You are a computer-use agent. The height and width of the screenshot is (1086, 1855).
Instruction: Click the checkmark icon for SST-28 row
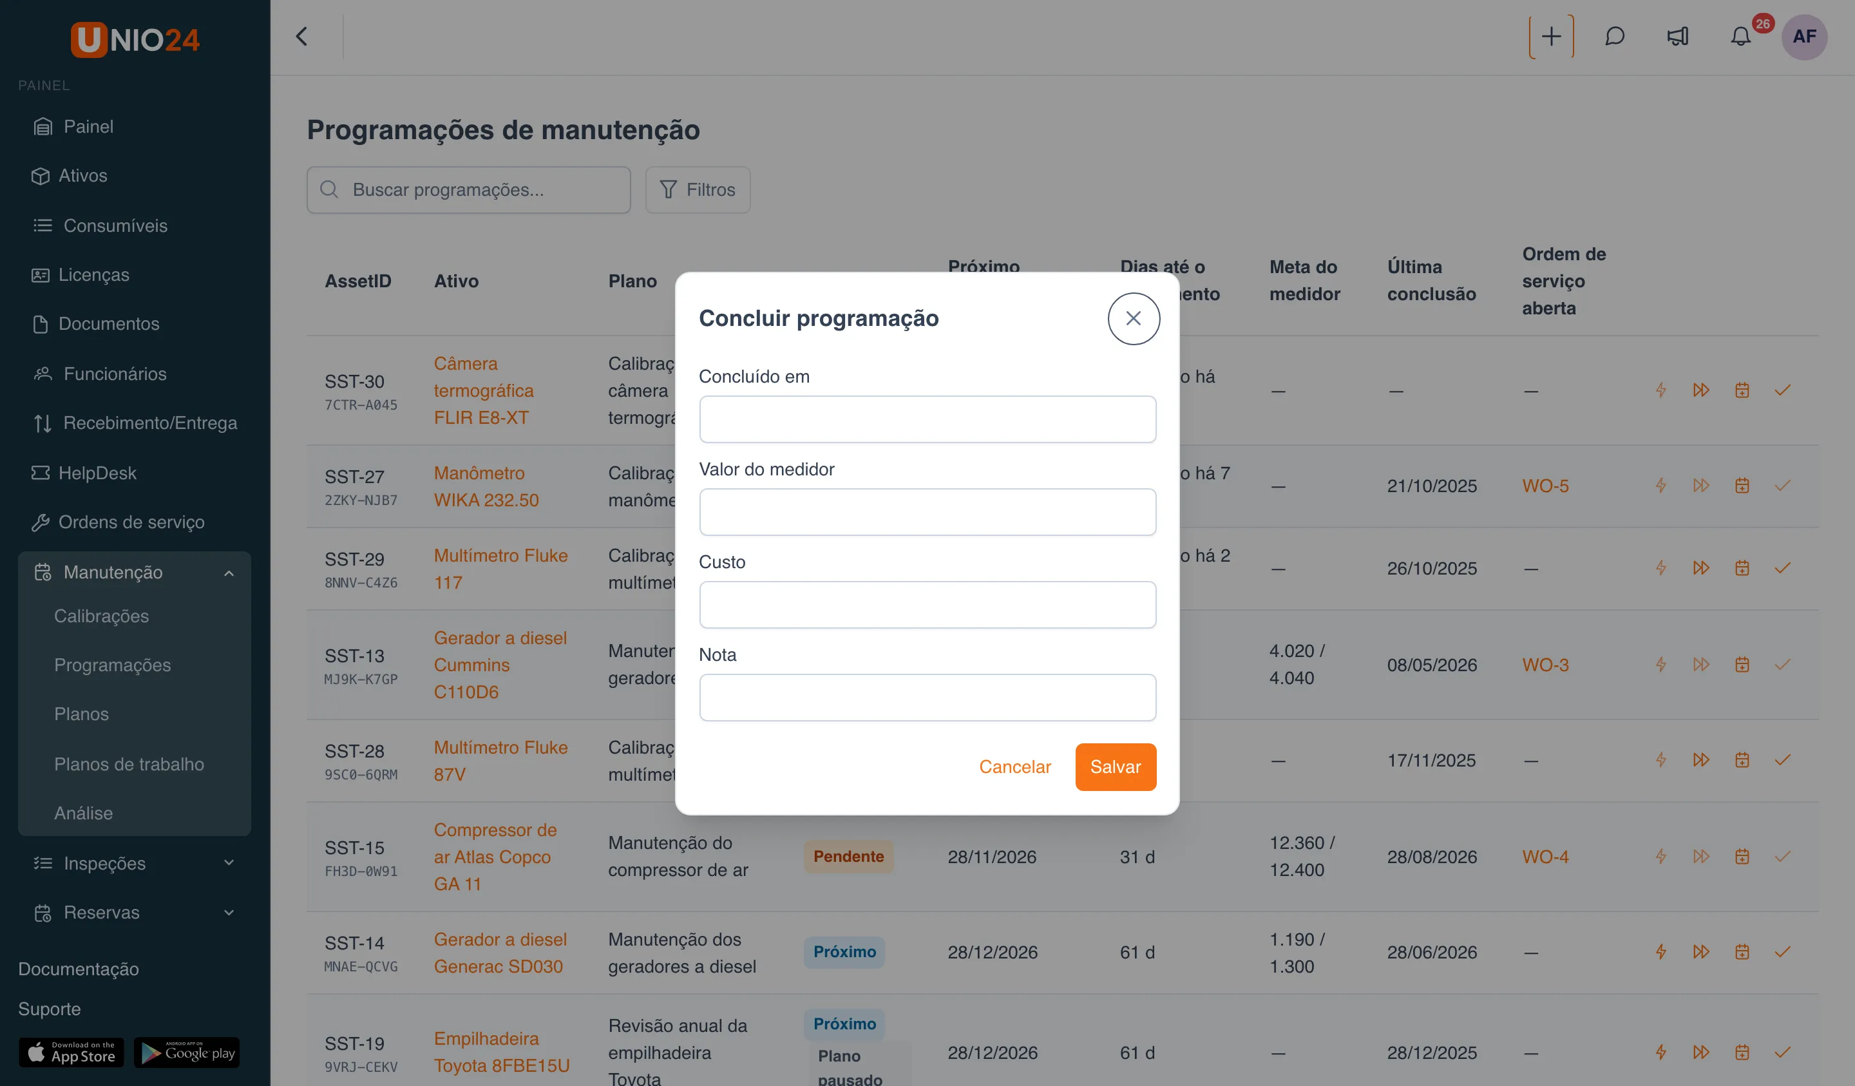point(1782,760)
